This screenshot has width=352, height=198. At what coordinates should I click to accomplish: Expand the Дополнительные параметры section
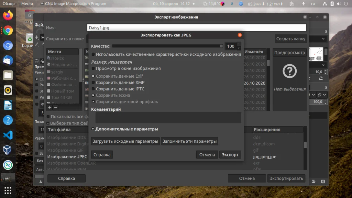[92, 129]
